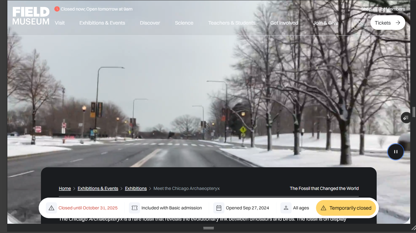Image resolution: width=416 pixels, height=233 pixels.
Task: Click the vertical resize handle on right edge
Action: coord(414,112)
